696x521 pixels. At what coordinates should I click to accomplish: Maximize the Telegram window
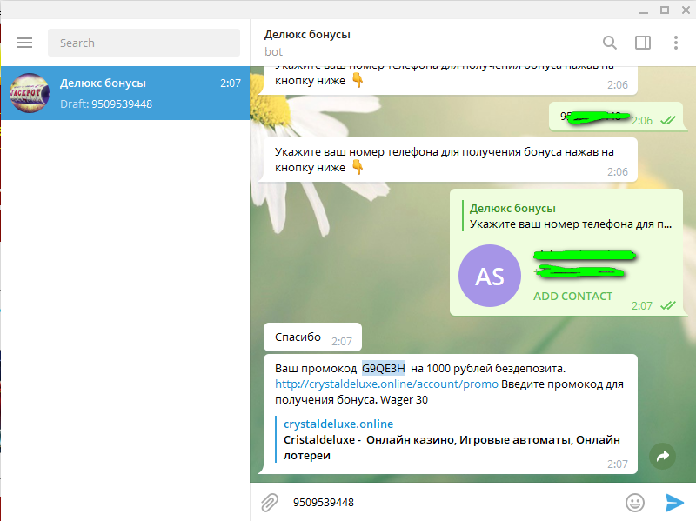665,10
